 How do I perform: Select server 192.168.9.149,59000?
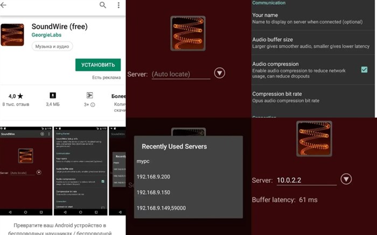tap(188, 208)
